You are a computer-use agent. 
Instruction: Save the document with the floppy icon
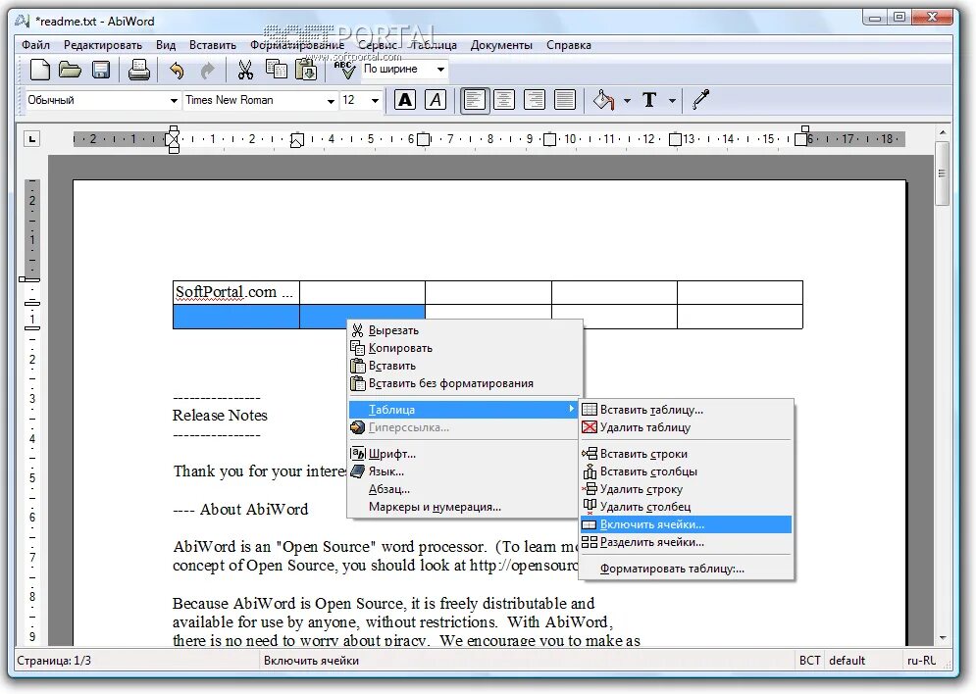click(x=101, y=69)
